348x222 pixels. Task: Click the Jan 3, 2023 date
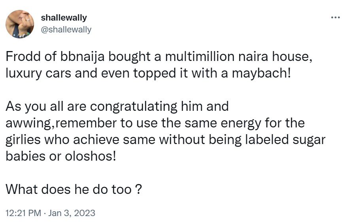pyautogui.click(x=72, y=213)
